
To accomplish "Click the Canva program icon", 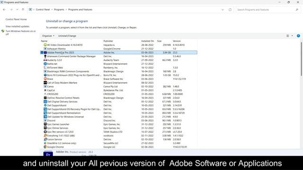I will 45,86.
